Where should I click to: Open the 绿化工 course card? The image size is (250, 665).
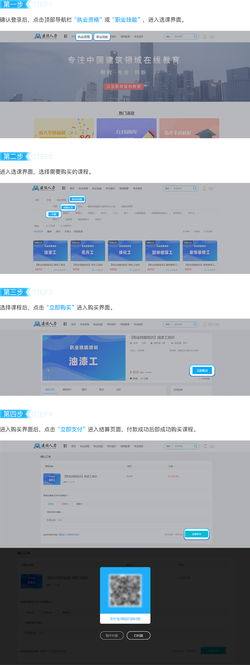point(125,257)
